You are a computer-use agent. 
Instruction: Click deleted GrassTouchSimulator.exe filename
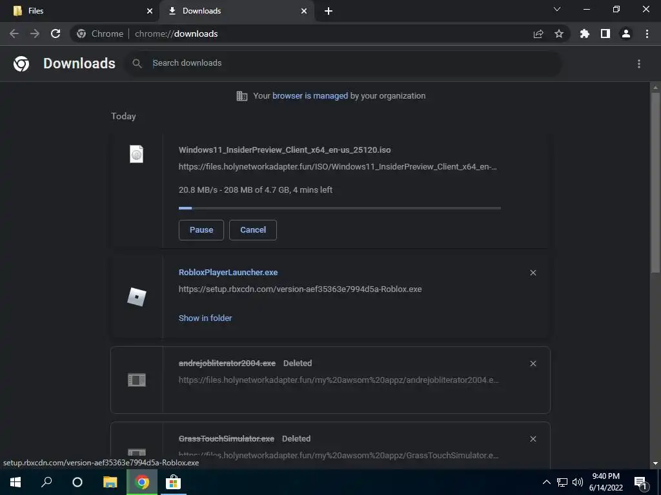[227, 438]
